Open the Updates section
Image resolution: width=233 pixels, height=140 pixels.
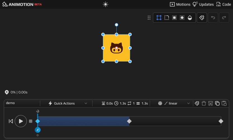(203, 4)
